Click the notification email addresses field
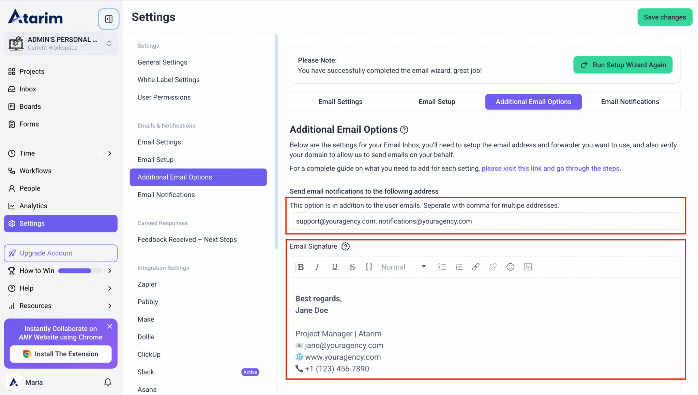Screen dimensions: 698x395 [485, 221]
